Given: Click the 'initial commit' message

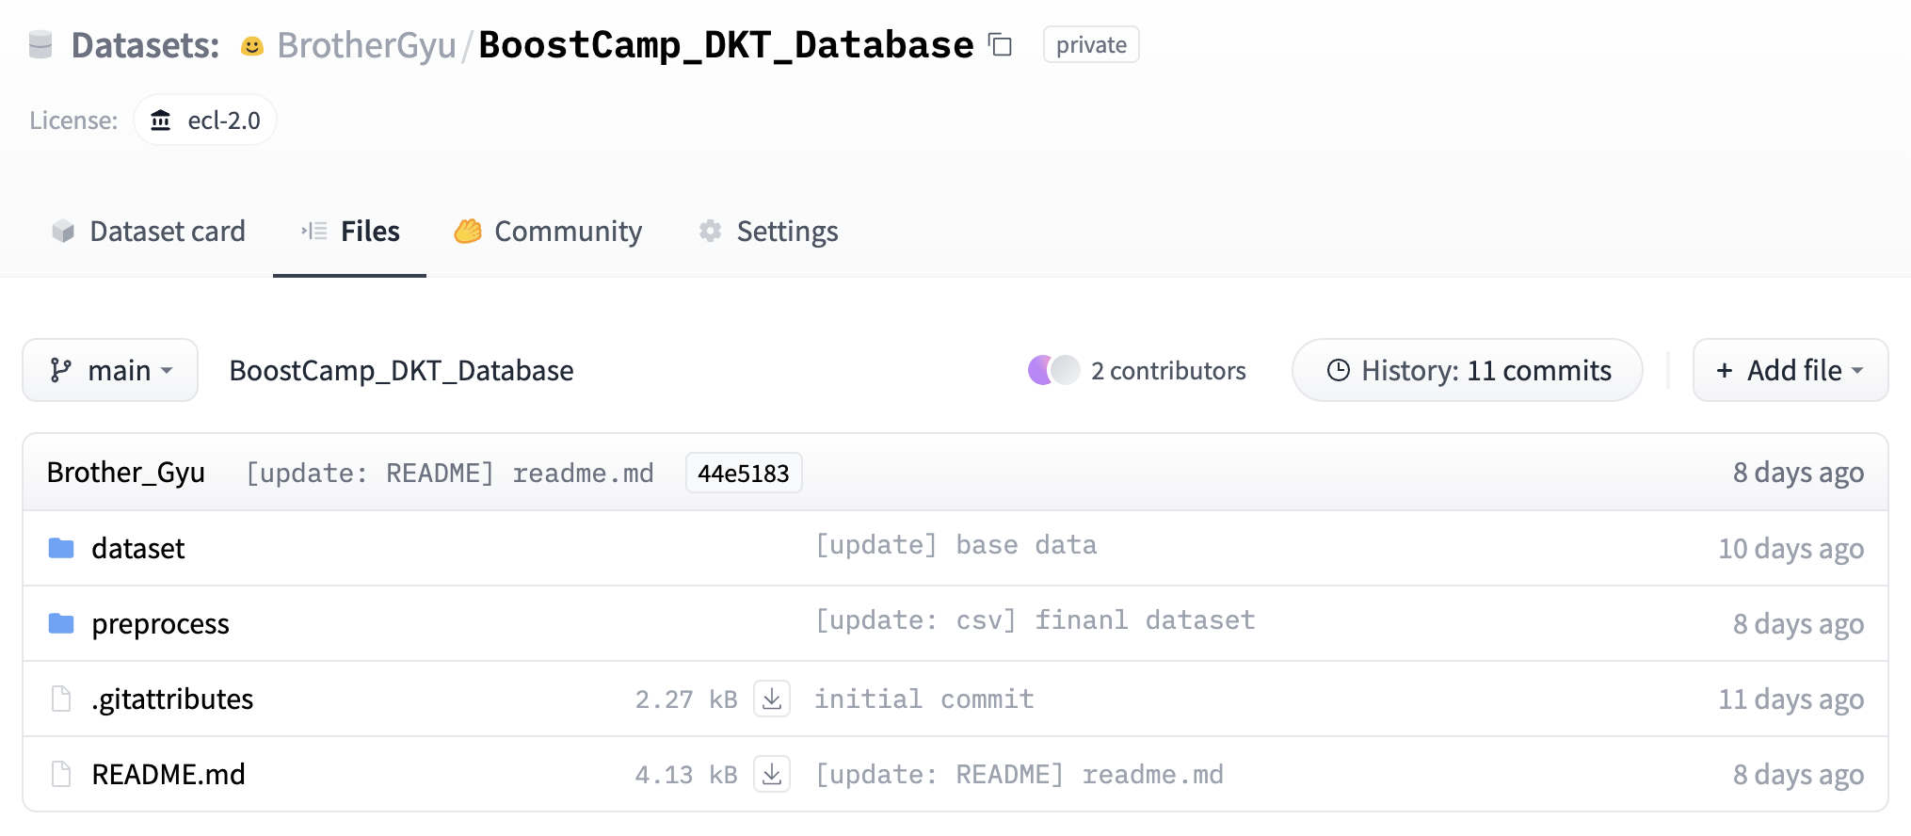Looking at the screenshot, I should pyautogui.click(x=924, y=699).
